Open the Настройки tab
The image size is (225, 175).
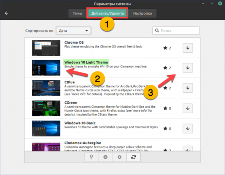coord(142,13)
